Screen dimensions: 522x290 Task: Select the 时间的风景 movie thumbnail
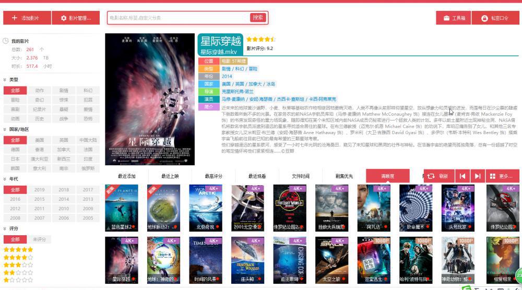[x=205, y=260]
